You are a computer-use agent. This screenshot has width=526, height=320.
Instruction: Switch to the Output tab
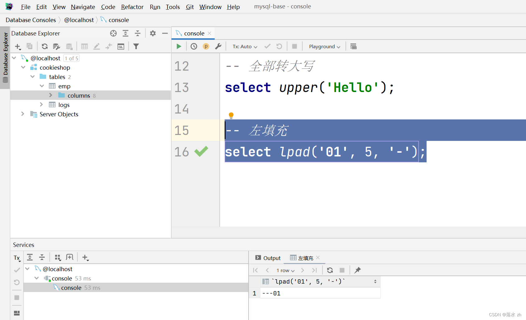(268, 258)
